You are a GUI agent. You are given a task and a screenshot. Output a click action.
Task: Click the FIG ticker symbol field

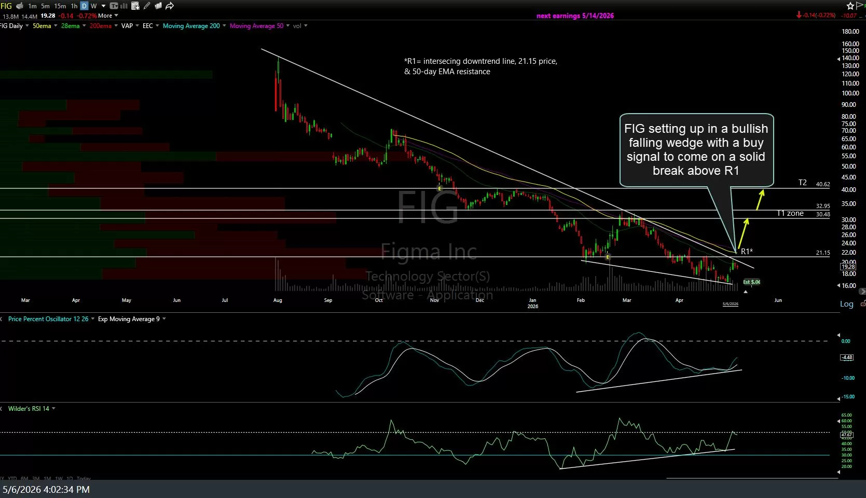click(x=6, y=6)
